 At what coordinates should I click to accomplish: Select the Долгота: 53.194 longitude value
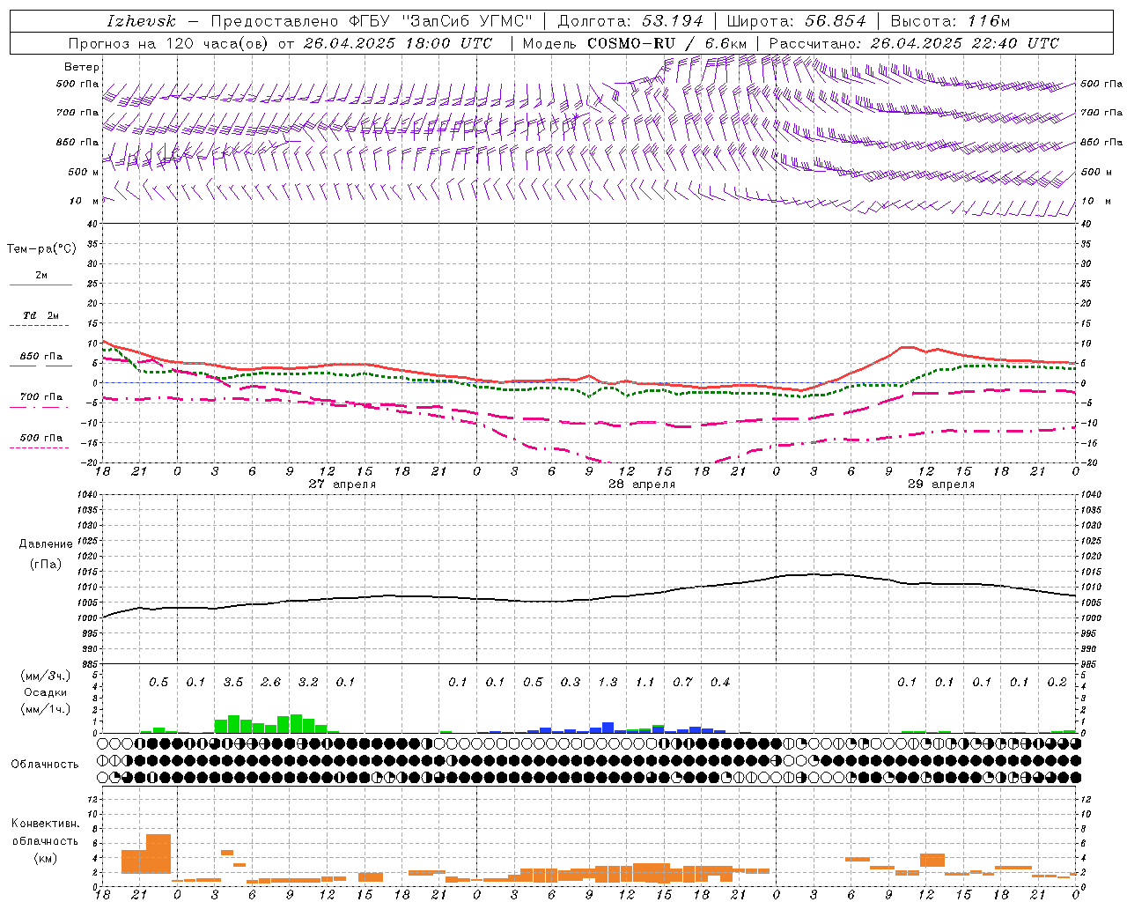point(630,21)
